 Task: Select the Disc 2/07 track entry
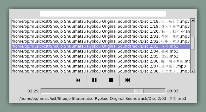pos(101,66)
